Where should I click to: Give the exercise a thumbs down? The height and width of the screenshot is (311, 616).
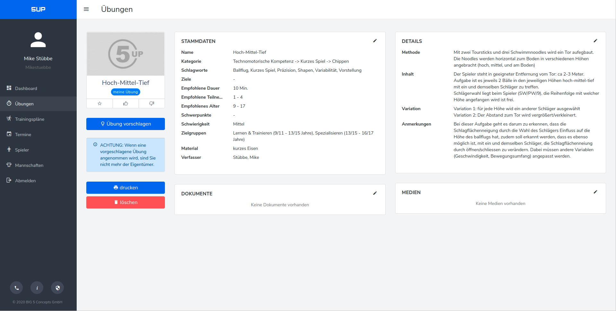pyautogui.click(x=151, y=103)
